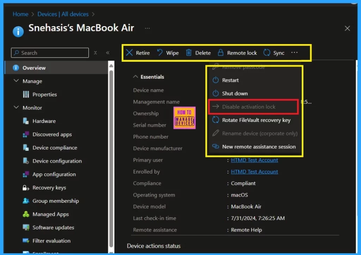The width and height of the screenshot is (361, 255).
Task: Click the Retire X icon
Action: (129, 53)
